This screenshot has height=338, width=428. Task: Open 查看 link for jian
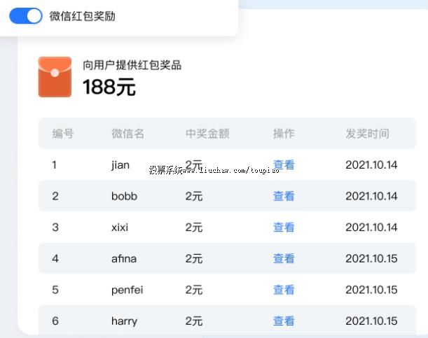point(284,165)
